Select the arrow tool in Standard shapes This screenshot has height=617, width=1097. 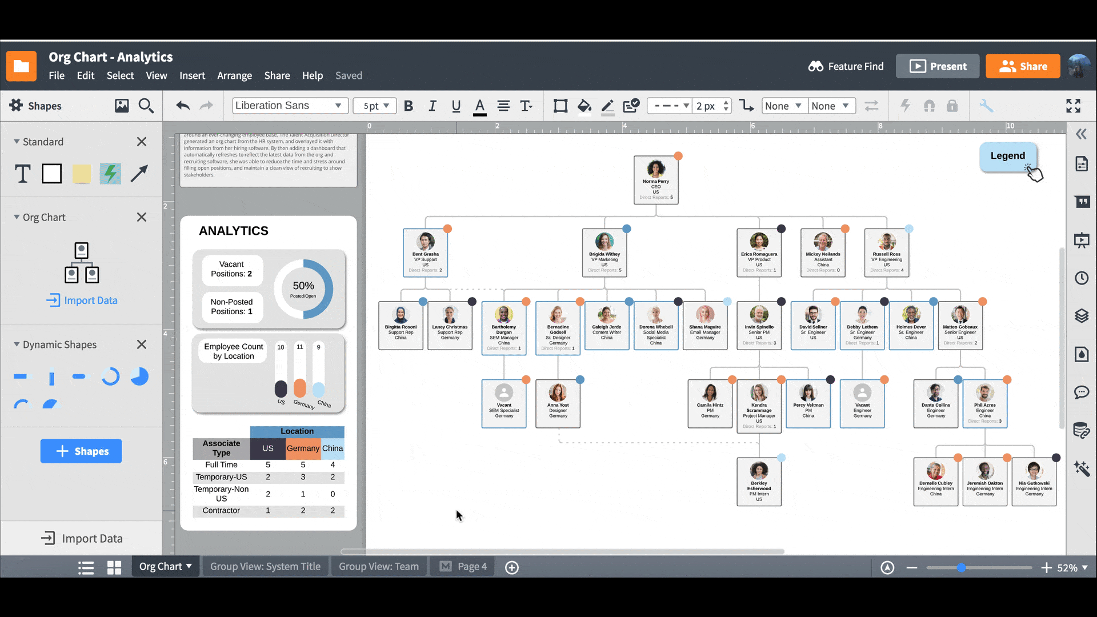tap(139, 174)
